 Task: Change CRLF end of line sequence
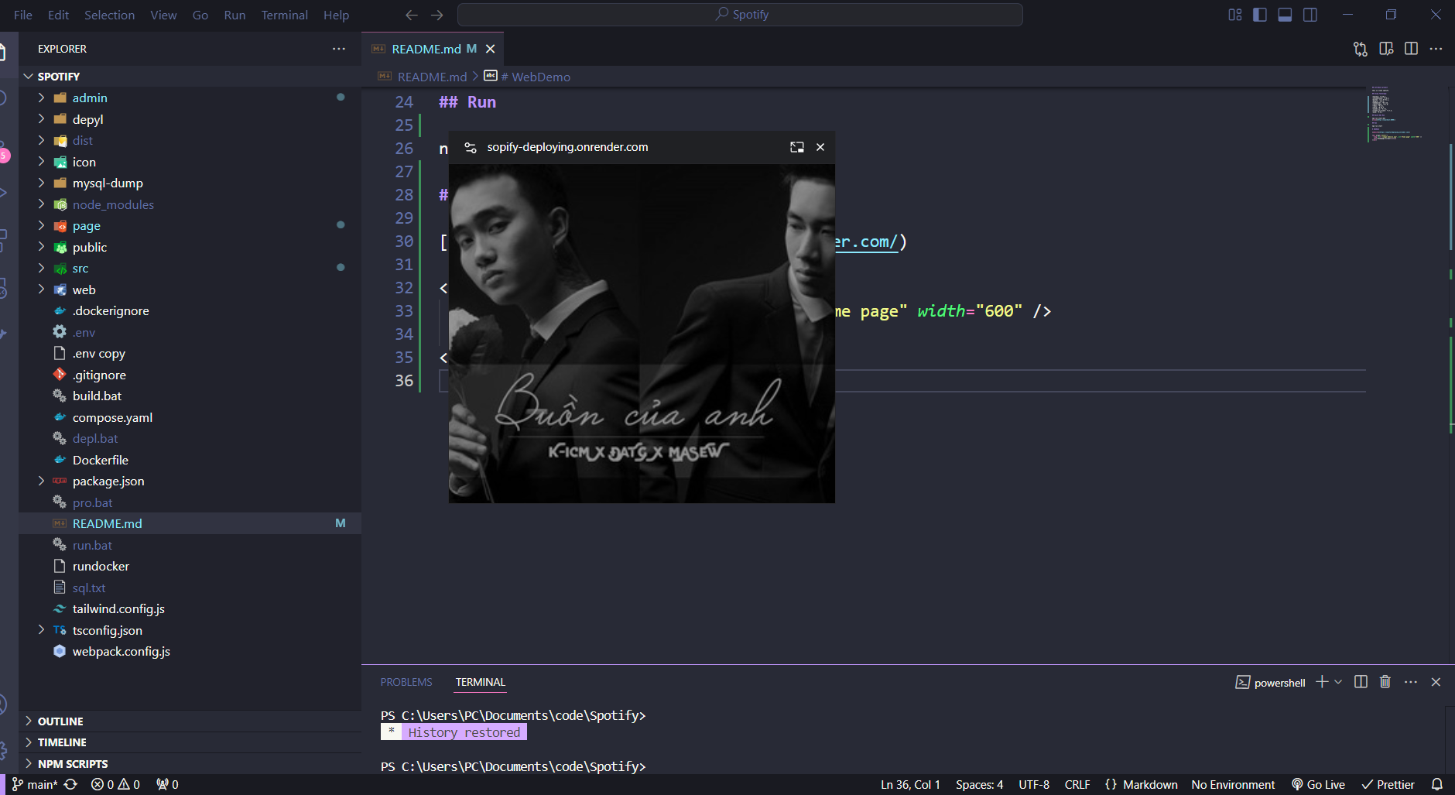coord(1077,784)
